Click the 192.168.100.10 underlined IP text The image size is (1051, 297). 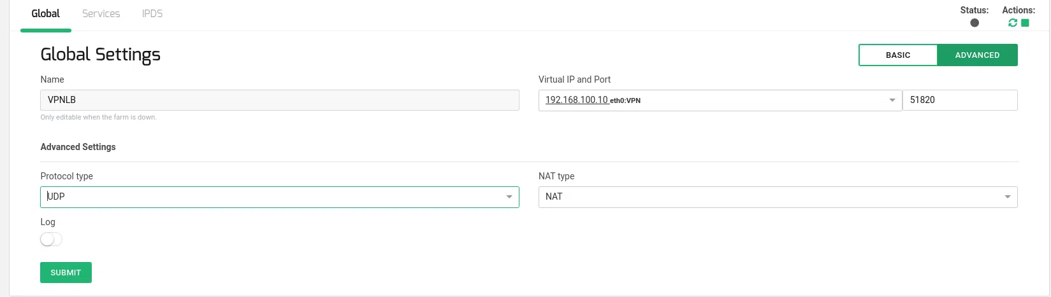coord(576,100)
